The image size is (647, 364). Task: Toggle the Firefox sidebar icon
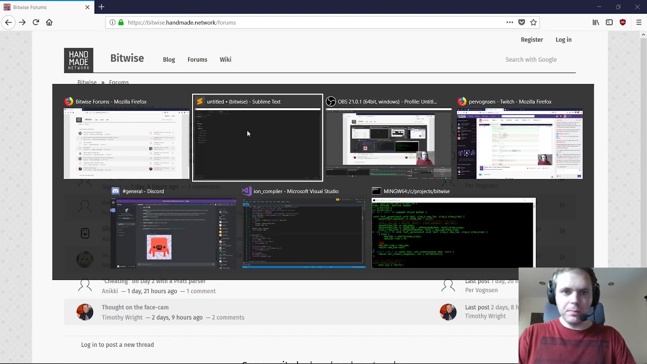point(609,22)
